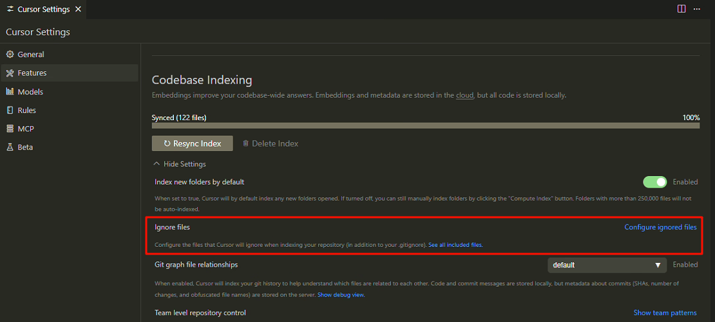
Task: Click the indexing sync progress bar
Action: (x=426, y=125)
